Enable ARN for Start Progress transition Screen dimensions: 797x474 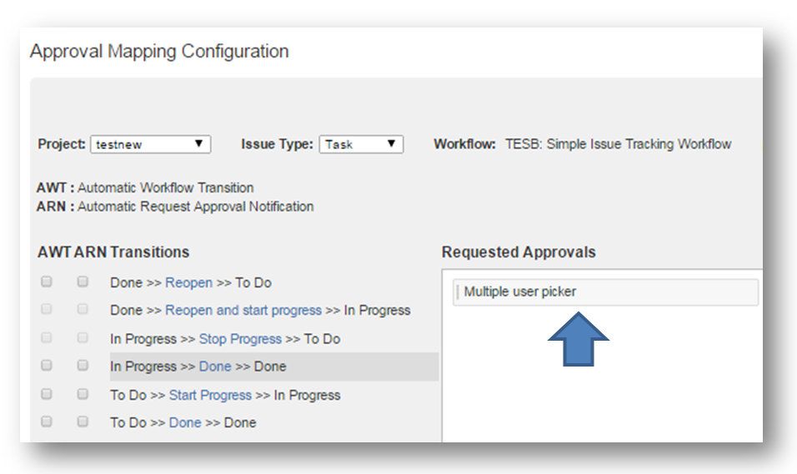83,394
